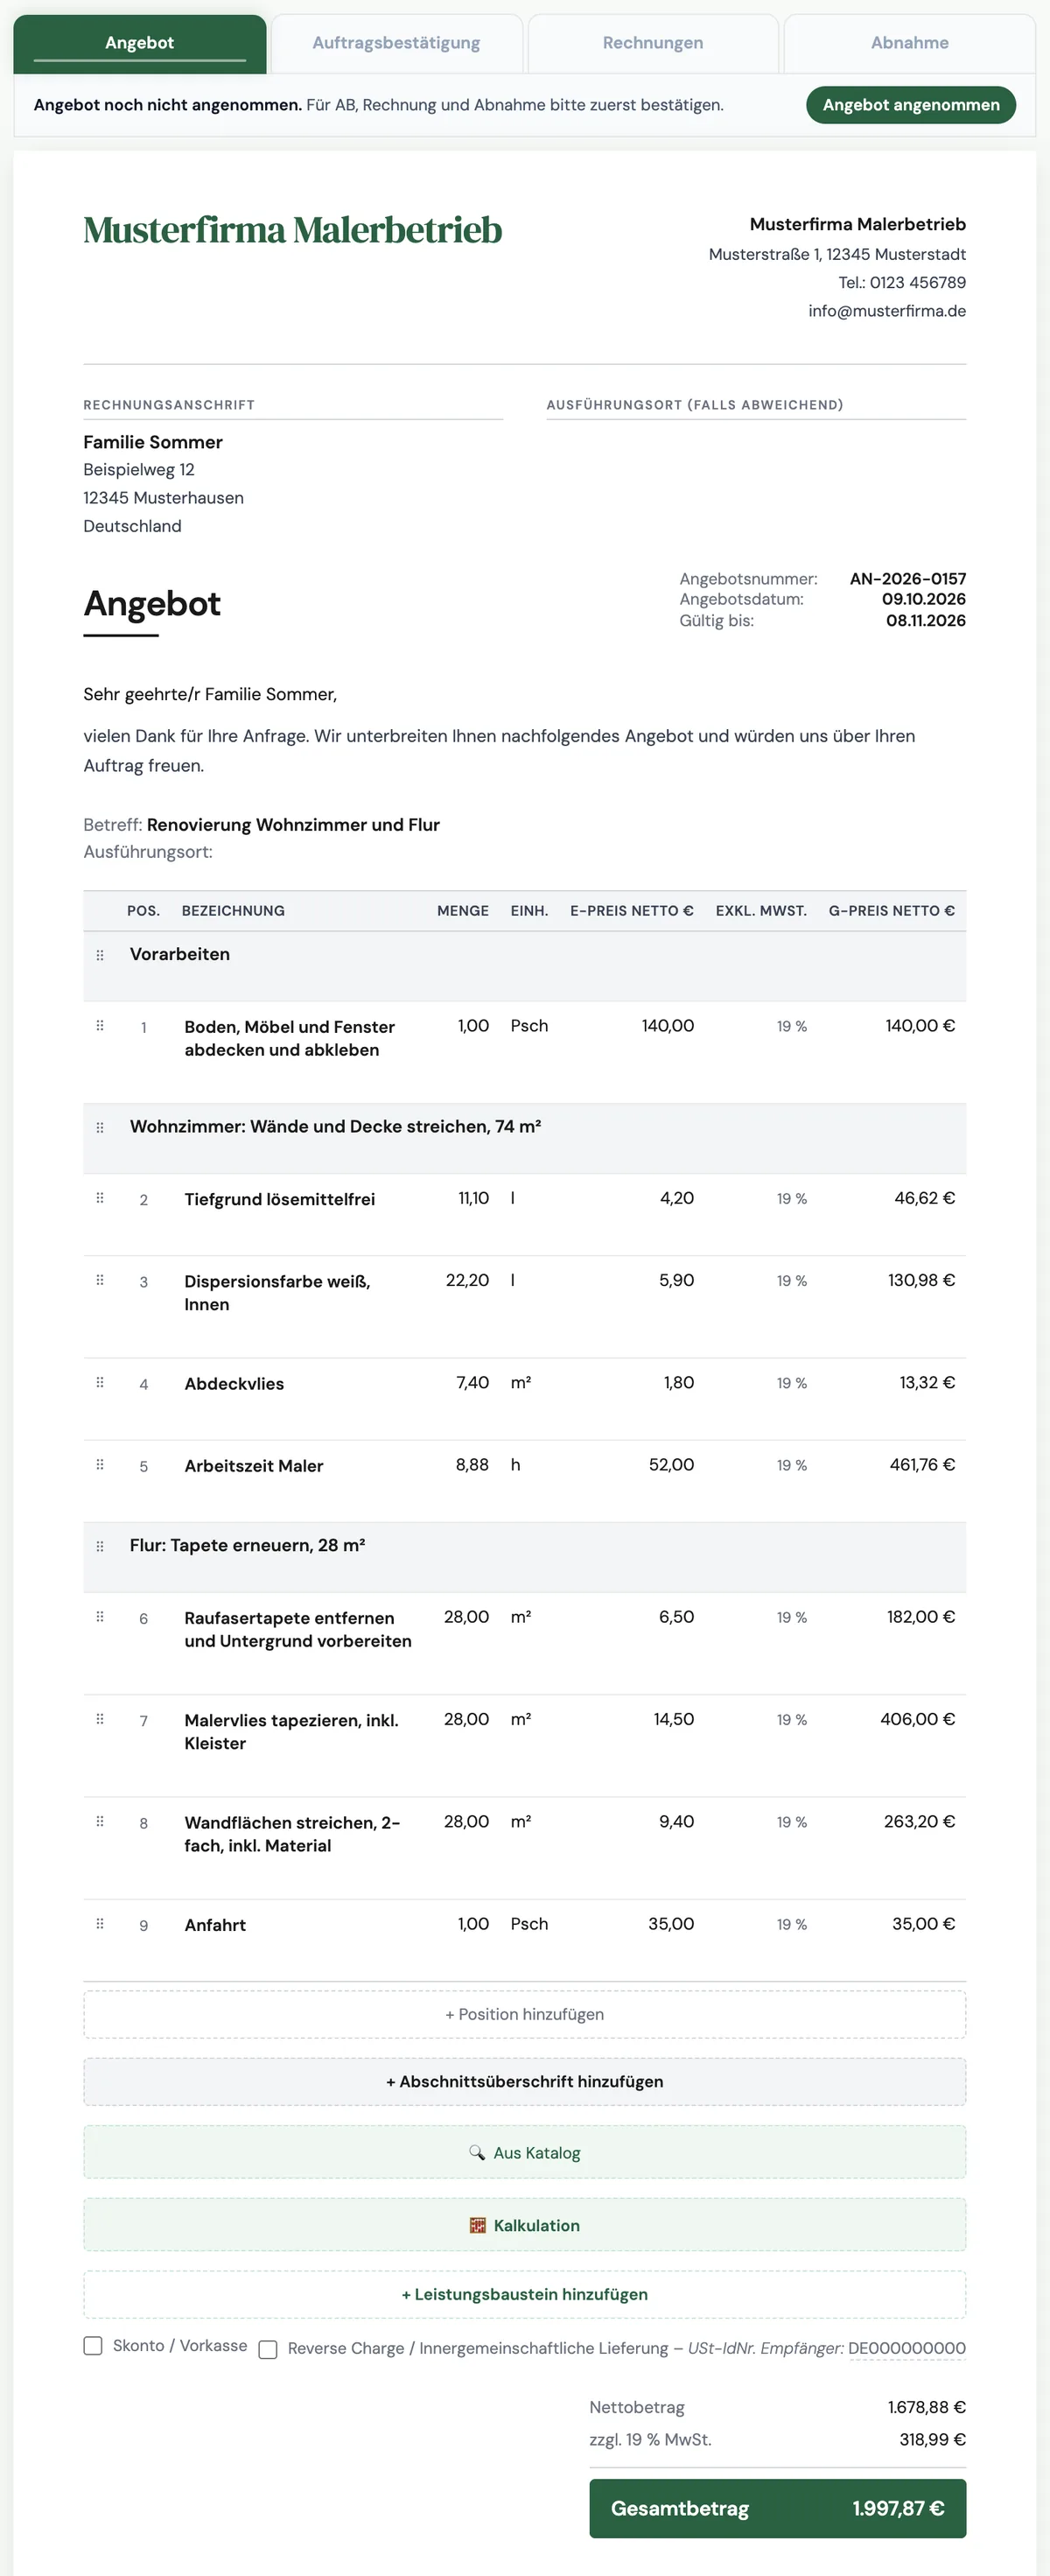Grab the drag handle of the 'Flur: Tapete erneuern' section
This screenshot has width=1050, height=2576.
[100, 1546]
